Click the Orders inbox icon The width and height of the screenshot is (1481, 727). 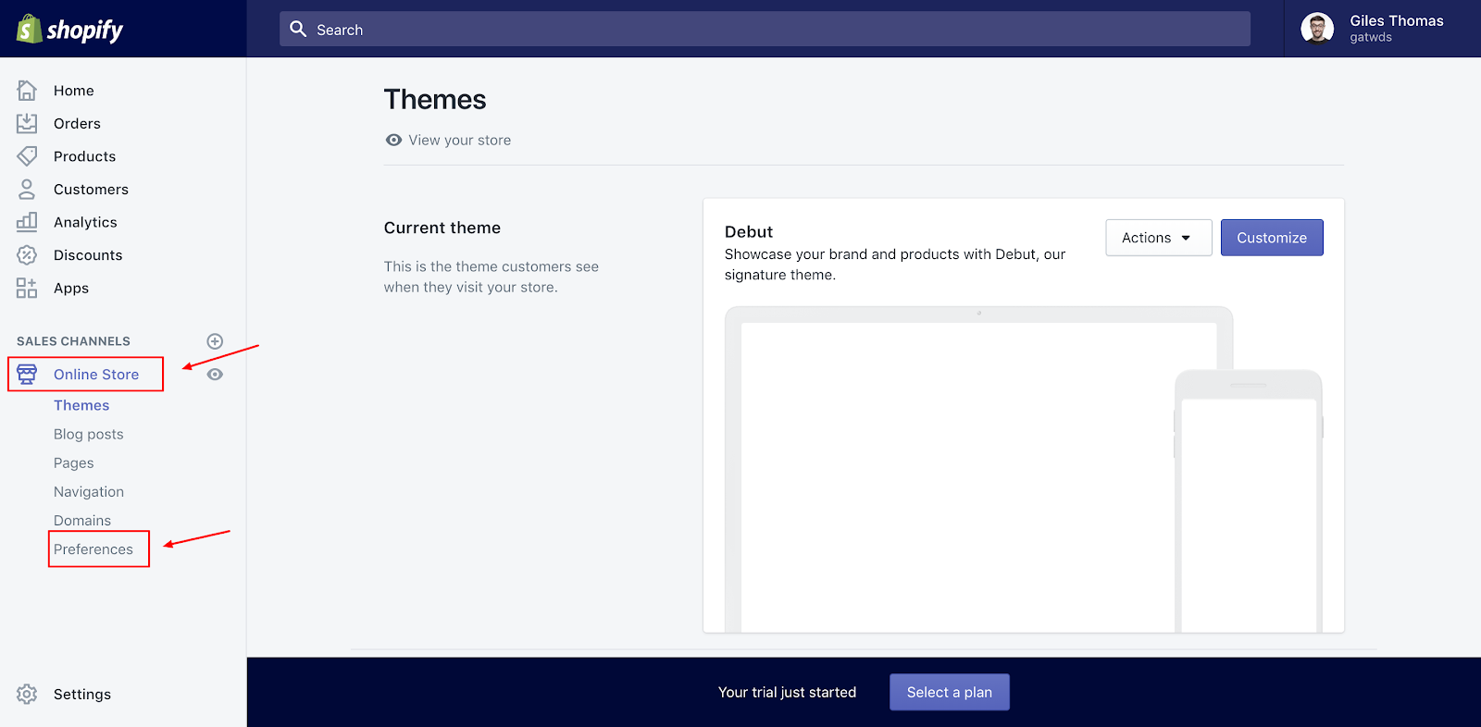[x=27, y=123]
